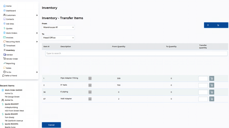Expand the To Do submenu arrow

pos(37,72)
